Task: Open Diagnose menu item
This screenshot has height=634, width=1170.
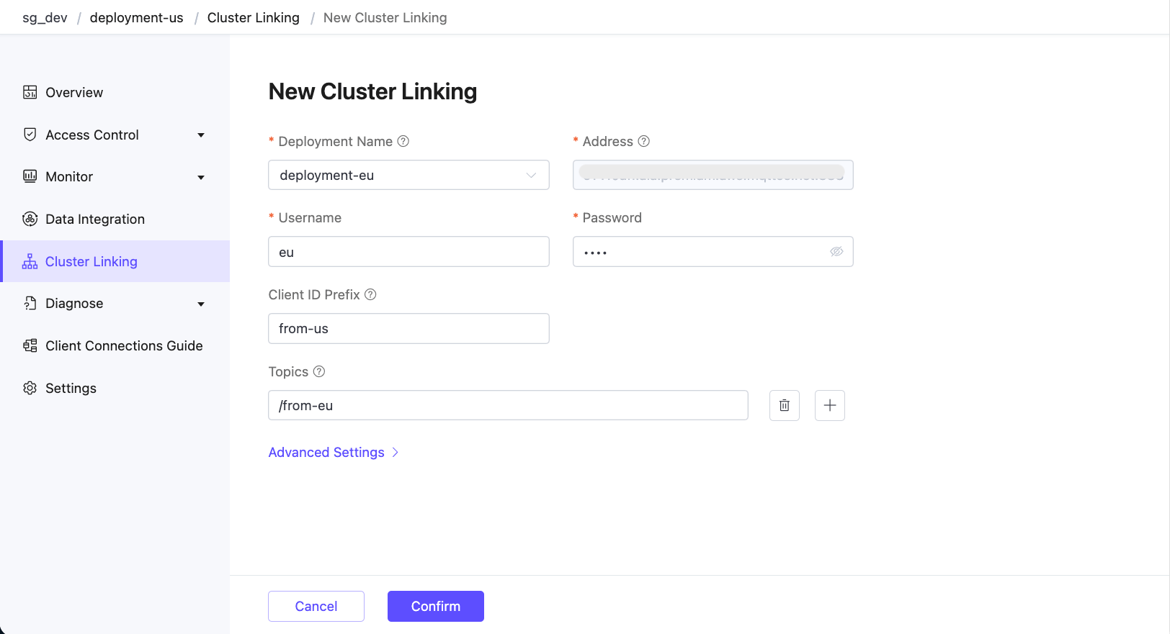Action: [x=115, y=303]
